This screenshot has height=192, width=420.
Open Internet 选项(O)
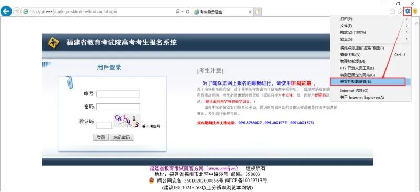370,91
